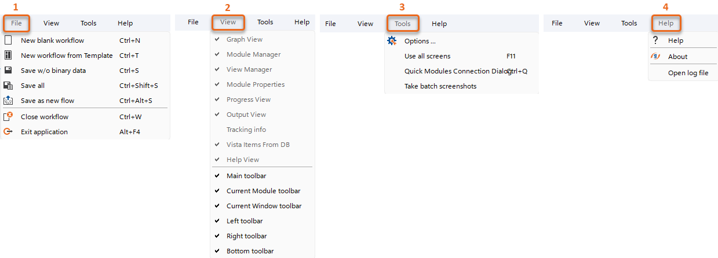This screenshot has height=258, width=718.
Task: Click the About logo icon
Action: (x=655, y=56)
